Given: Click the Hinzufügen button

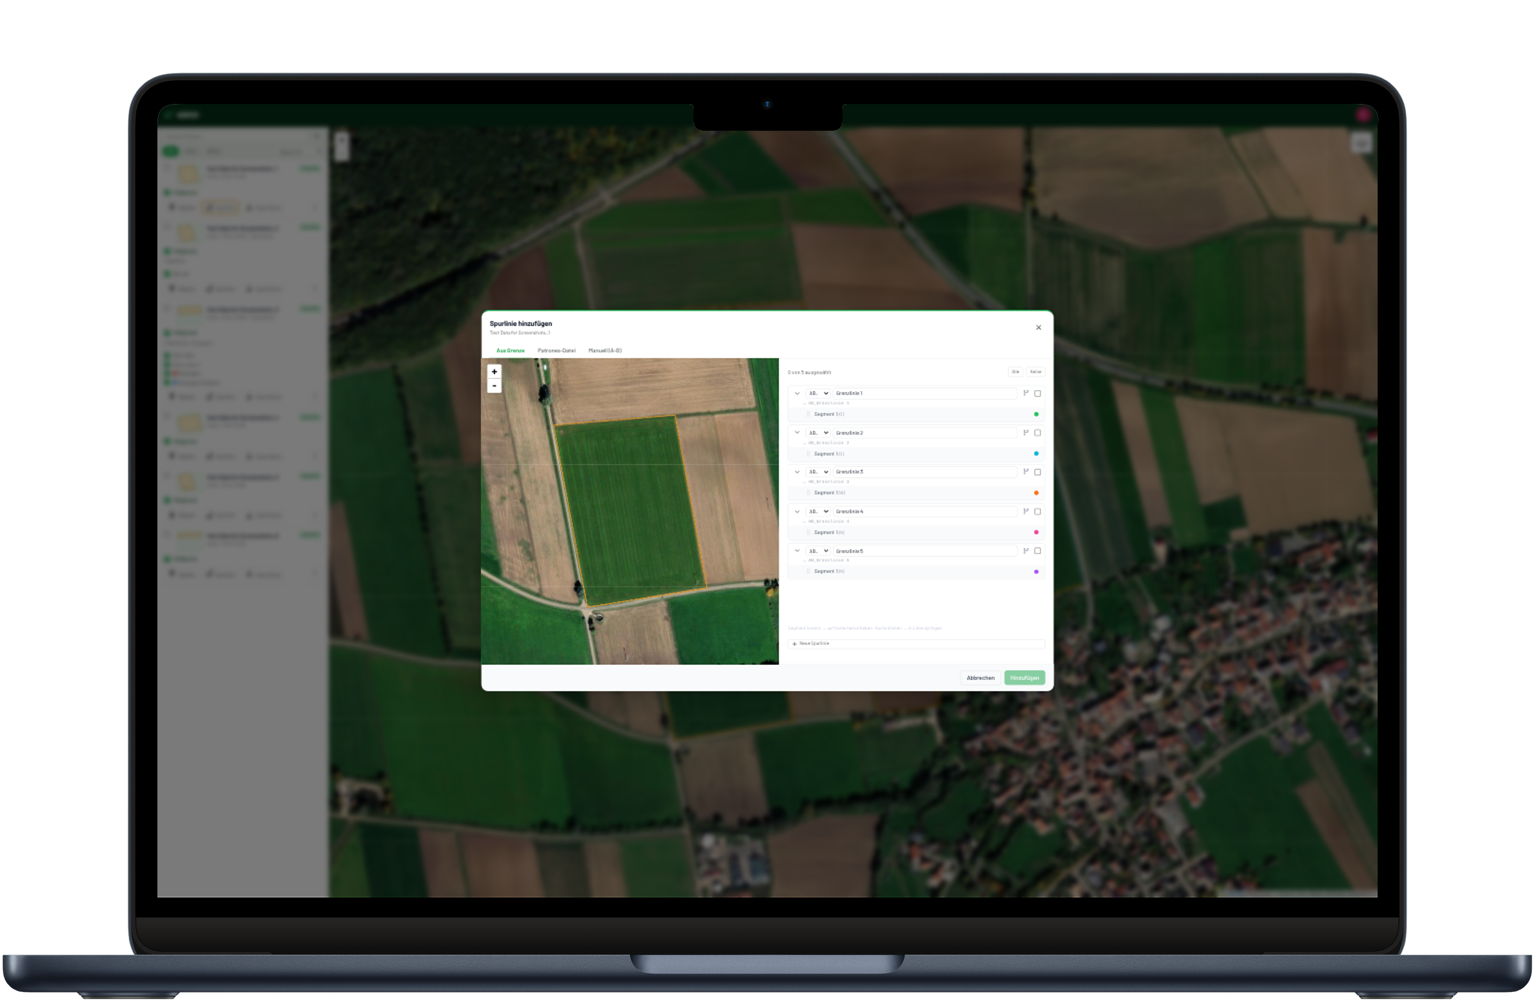Looking at the screenshot, I should (1024, 678).
